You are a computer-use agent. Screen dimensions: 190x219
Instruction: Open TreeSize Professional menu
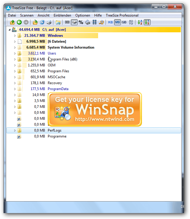pyautogui.click(x=122, y=15)
